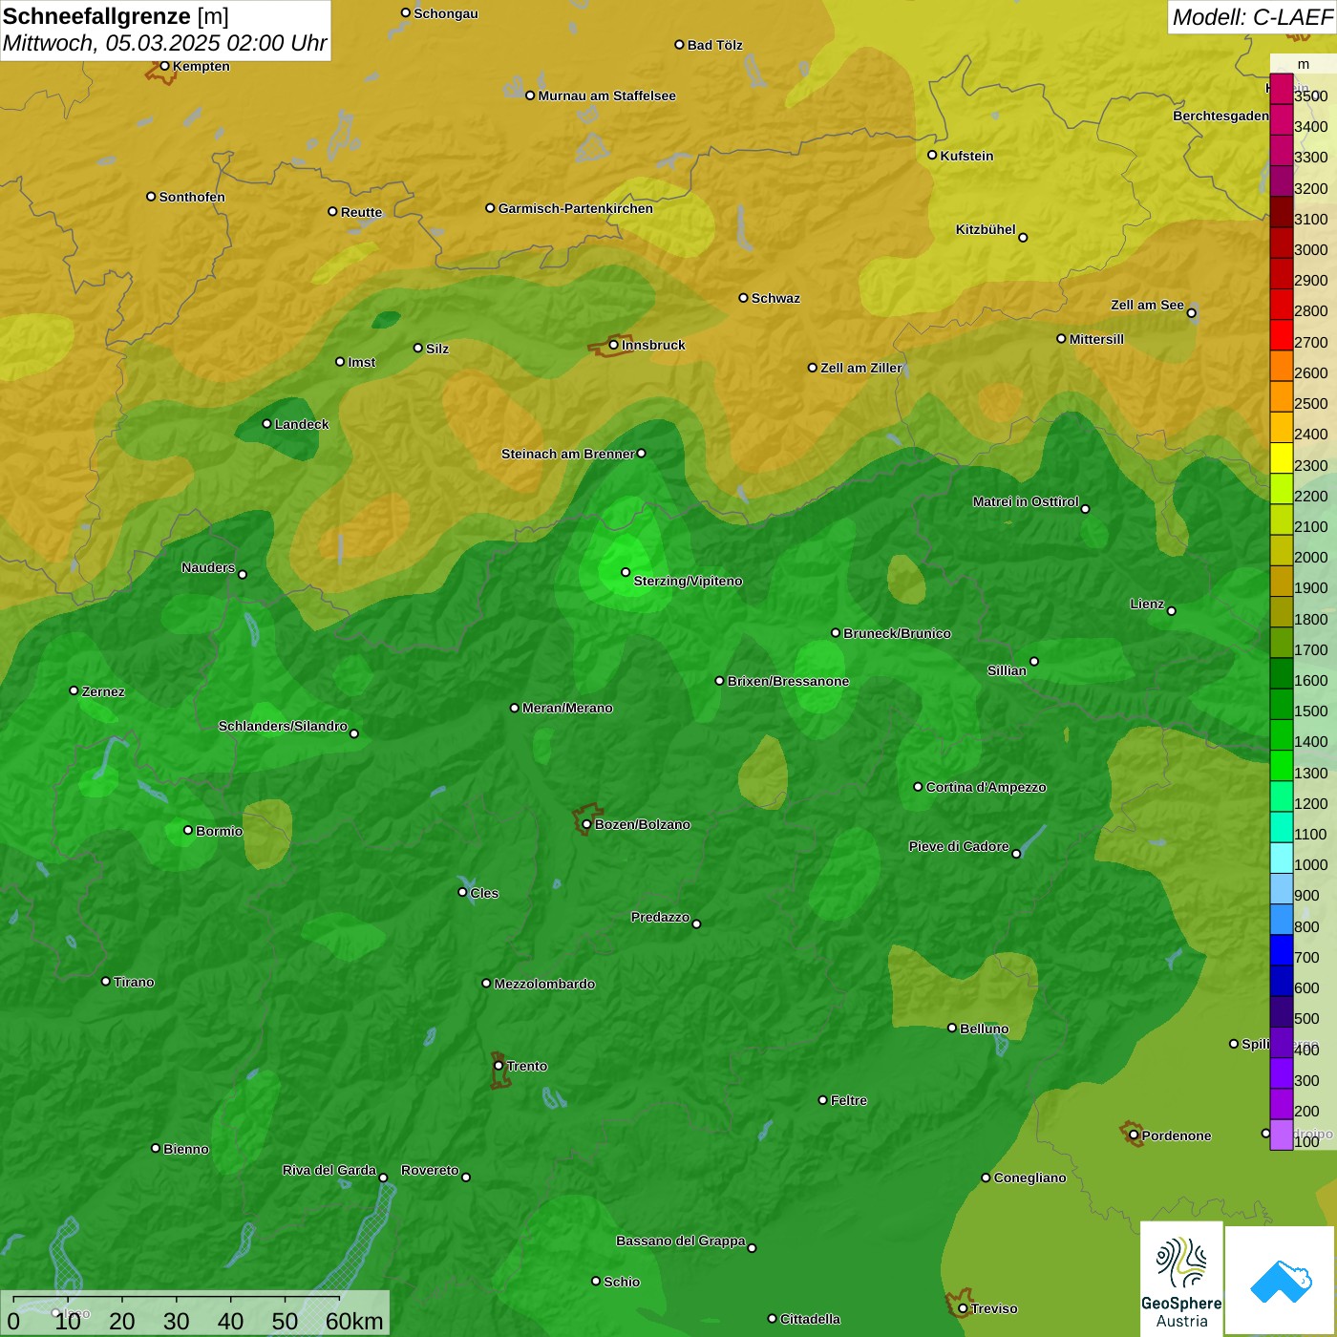
Task: Click the Sonthofen label
Action: point(192,197)
